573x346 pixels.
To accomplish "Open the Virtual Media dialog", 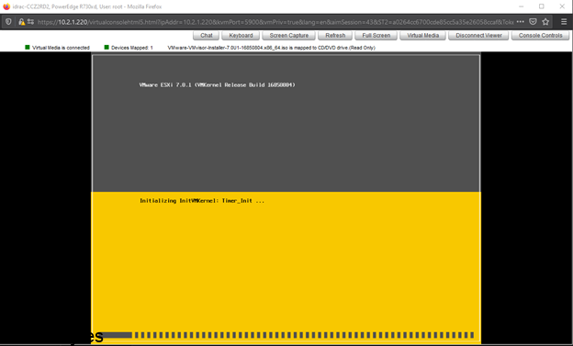I will 422,36.
